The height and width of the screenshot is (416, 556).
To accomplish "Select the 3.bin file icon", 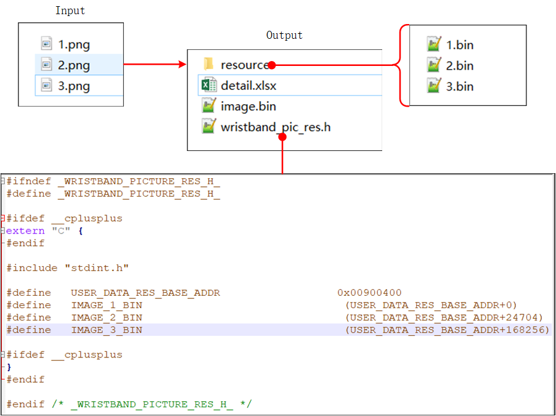I will click(434, 86).
